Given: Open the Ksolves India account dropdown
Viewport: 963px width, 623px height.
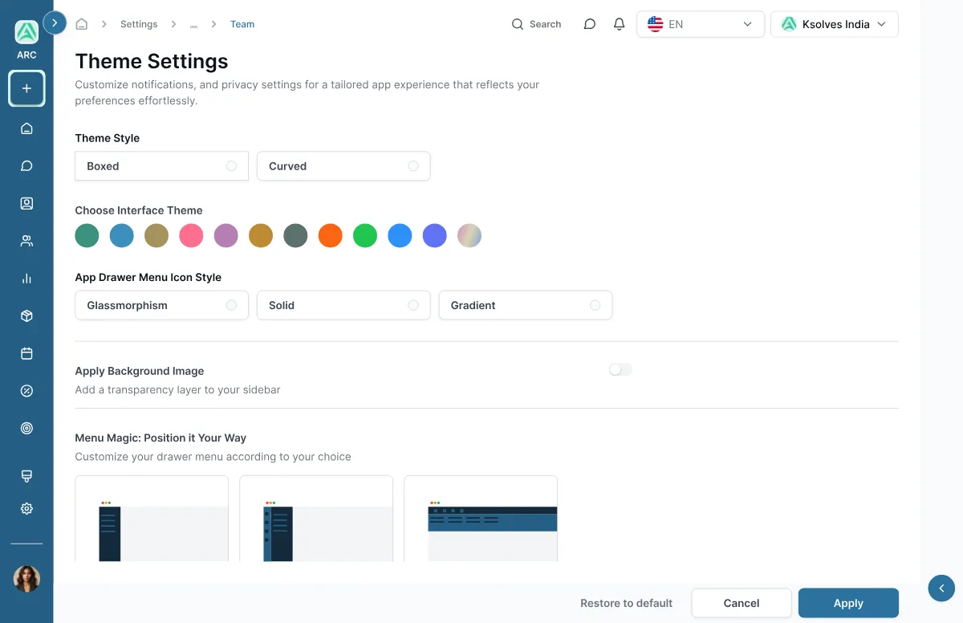Looking at the screenshot, I should click(835, 24).
